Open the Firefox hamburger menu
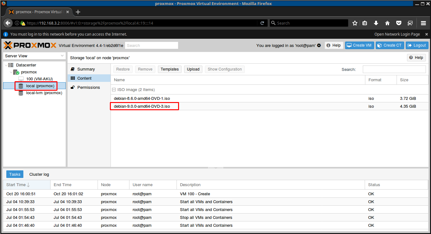Image resolution: width=431 pixels, height=234 pixels. click(423, 23)
